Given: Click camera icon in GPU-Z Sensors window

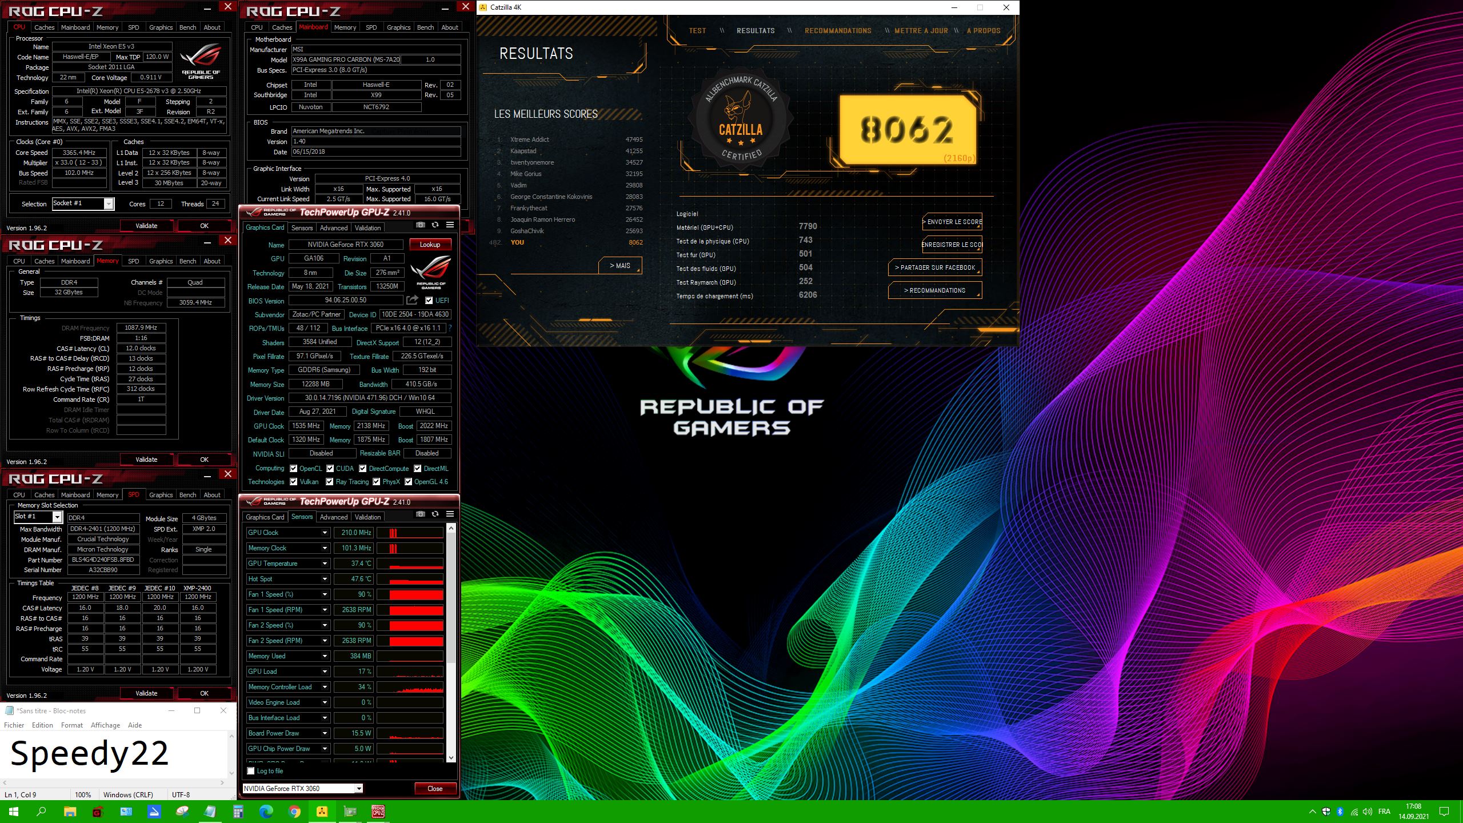Looking at the screenshot, I should pyautogui.click(x=420, y=514).
